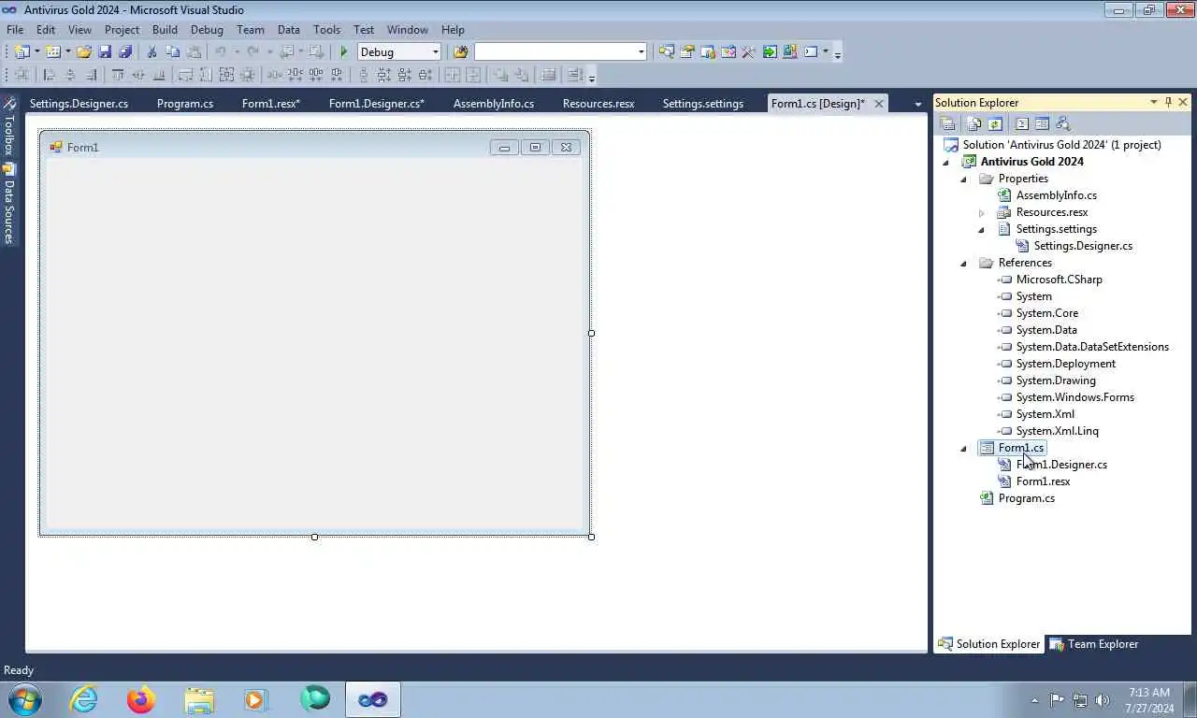Close the Form1.cs [Design]* tab

pyautogui.click(x=878, y=104)
